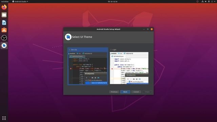Expand the system menu arrow in top bar
The width and height of the screenshot is (217, 122).
coord(215,1)
